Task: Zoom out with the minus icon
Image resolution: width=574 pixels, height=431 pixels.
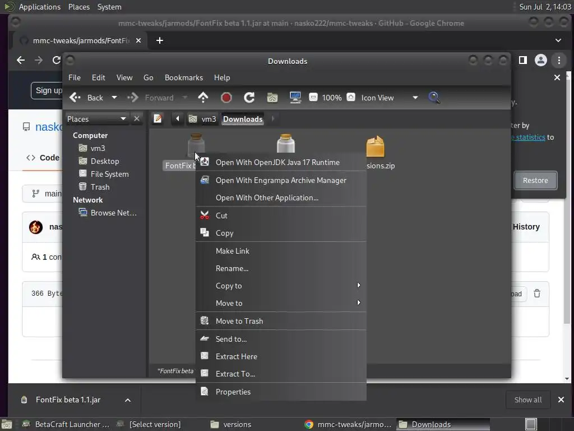Action: click(x=313, y=98)
